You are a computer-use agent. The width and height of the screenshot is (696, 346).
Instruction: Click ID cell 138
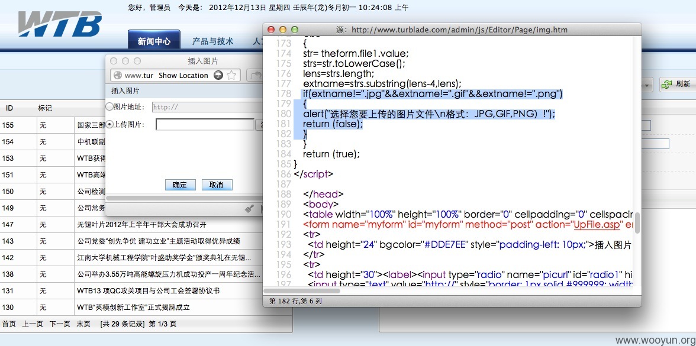(x=8, y=274)
